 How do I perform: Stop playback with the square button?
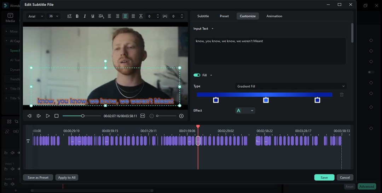coord(56,116)
